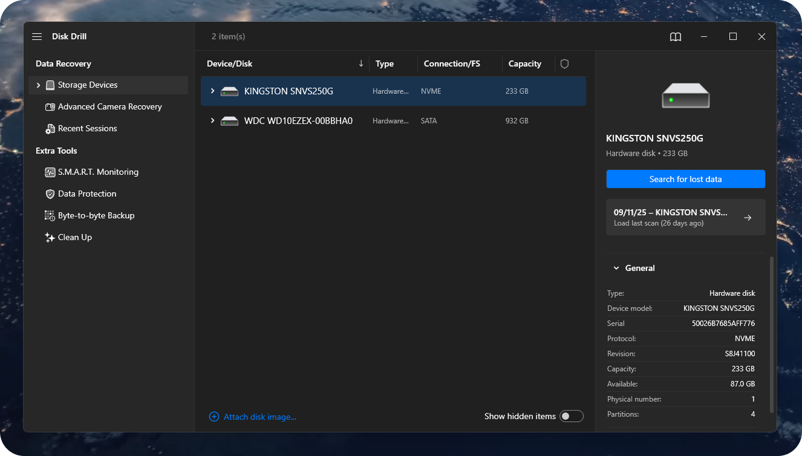Click the Device/Disk sort arrow

(x=361, y=64)
